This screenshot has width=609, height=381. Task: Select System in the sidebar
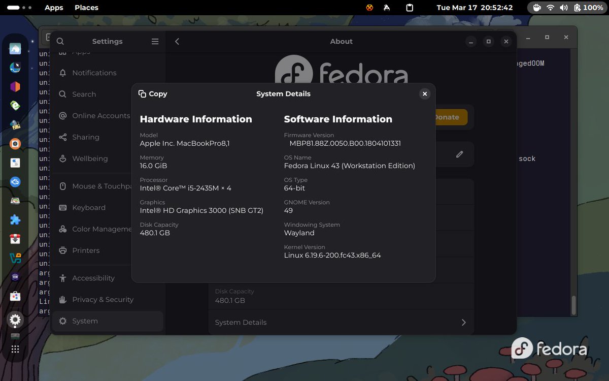tap(108, 321)
